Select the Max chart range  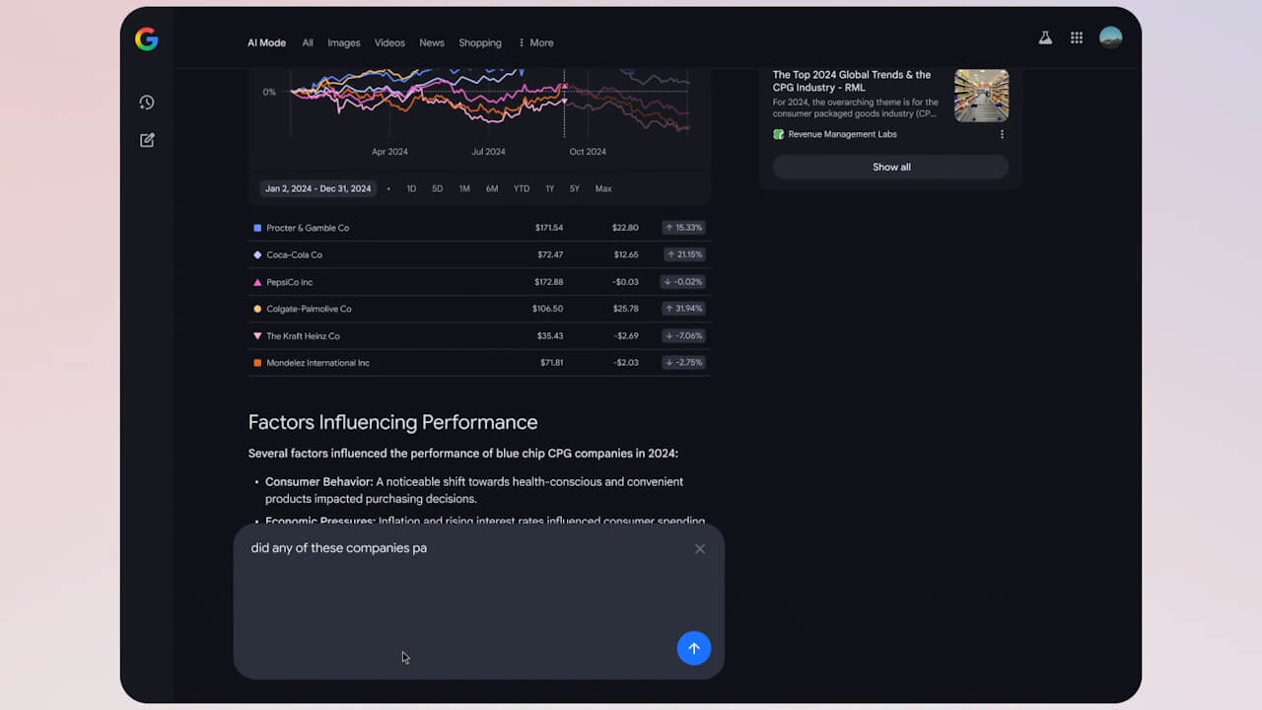(x=603, y=188)
